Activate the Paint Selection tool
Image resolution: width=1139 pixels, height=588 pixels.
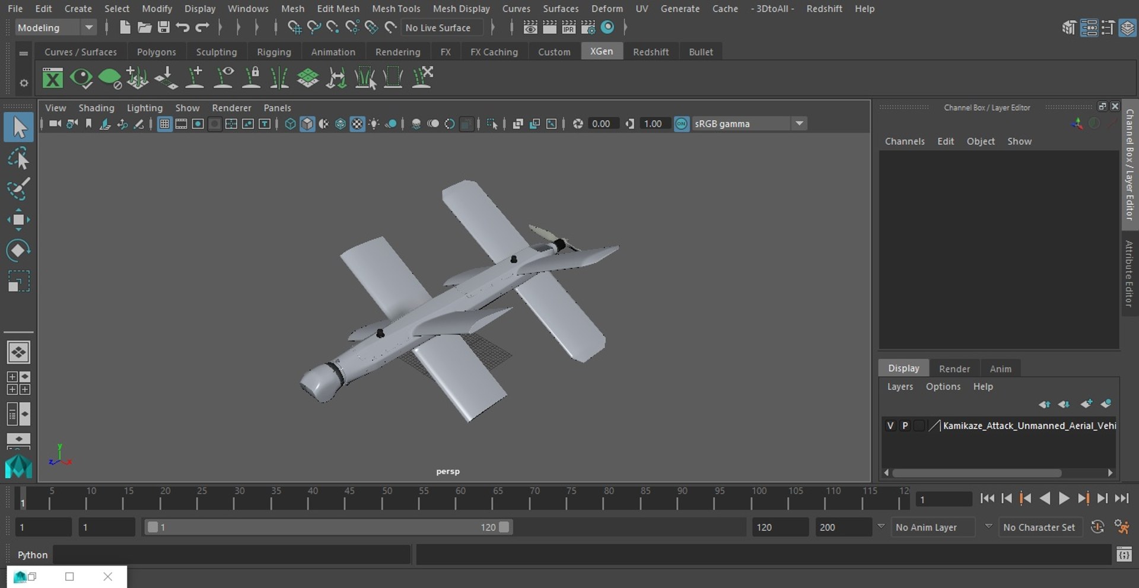click(x=18, y=189)
